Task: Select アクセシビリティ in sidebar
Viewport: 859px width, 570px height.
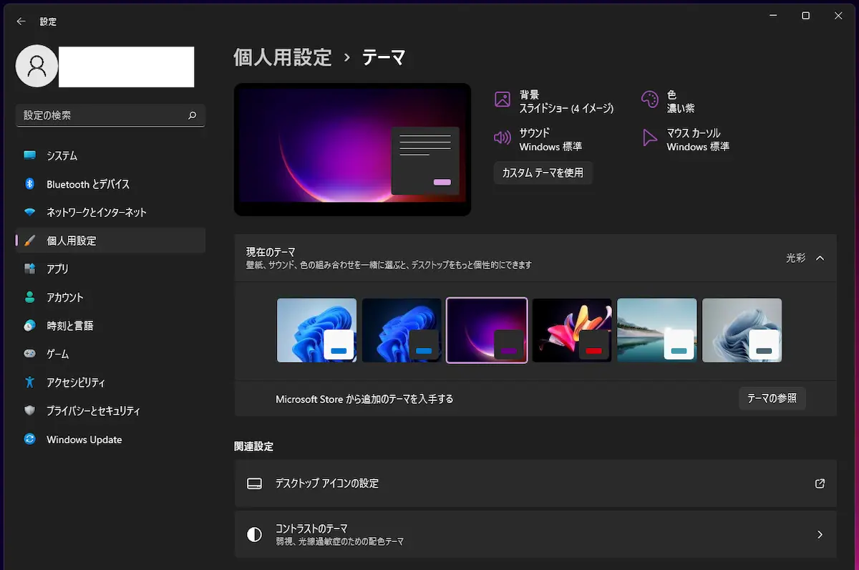Action: pyautogui.click(x=110, y=382)
